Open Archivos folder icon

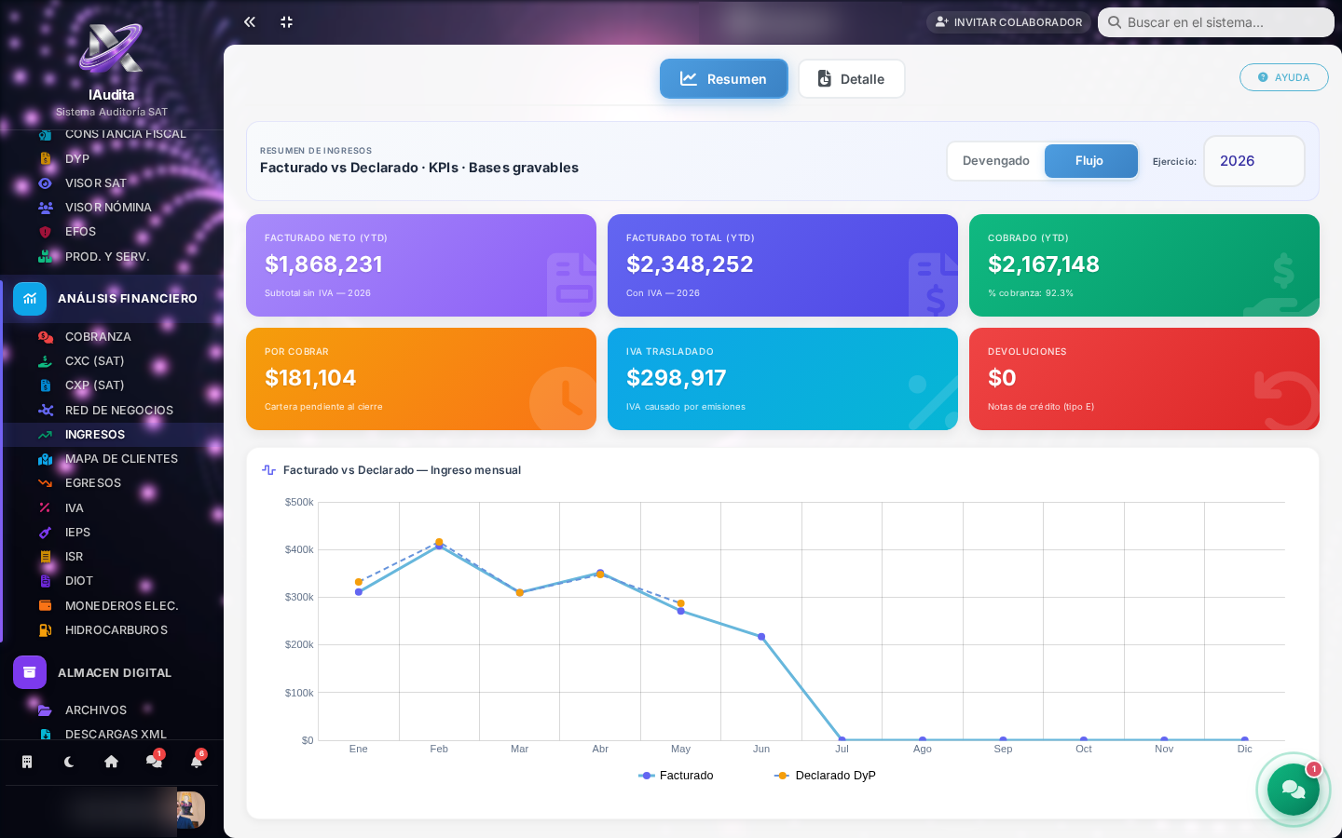[x=45, y=710]
